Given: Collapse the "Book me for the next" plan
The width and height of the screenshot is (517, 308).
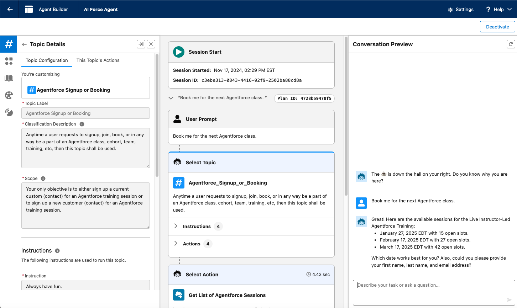Looking at the screenshot, I should pyautogui.click(x=171, y=98).
